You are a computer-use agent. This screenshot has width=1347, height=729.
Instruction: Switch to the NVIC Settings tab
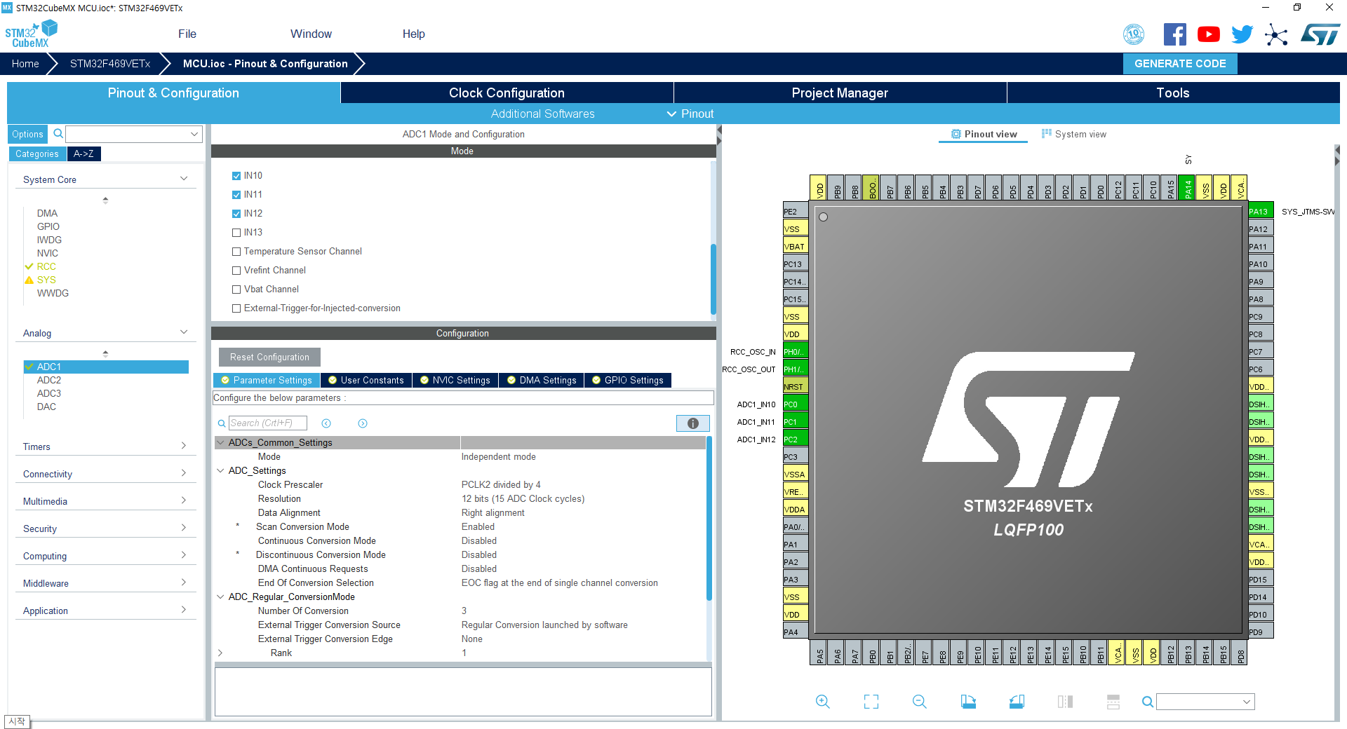click(x=455, y=380)
